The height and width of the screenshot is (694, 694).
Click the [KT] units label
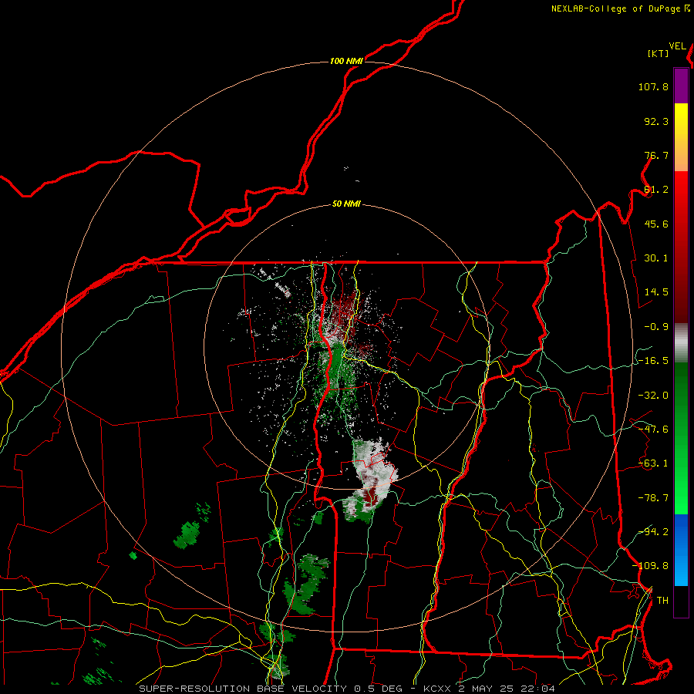[659, 53]
